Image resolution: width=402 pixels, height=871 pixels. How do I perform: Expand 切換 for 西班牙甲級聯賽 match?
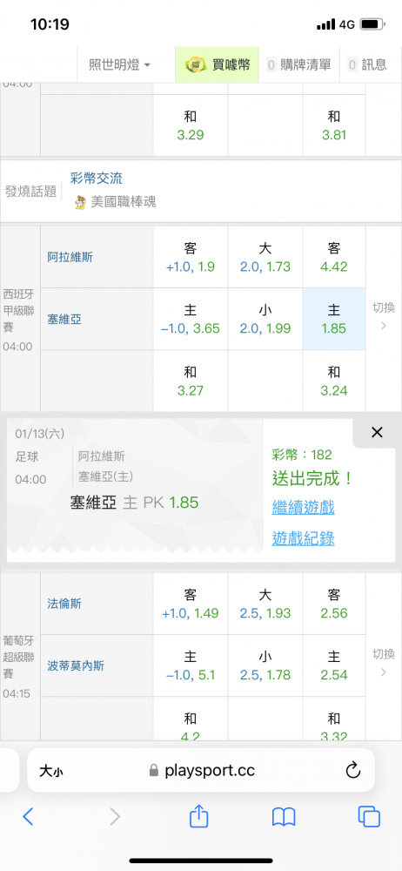tap(384, 315)
